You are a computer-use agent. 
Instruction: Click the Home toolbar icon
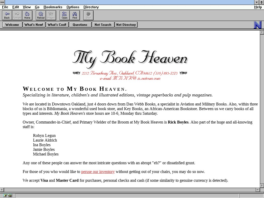tap(27, 15)
